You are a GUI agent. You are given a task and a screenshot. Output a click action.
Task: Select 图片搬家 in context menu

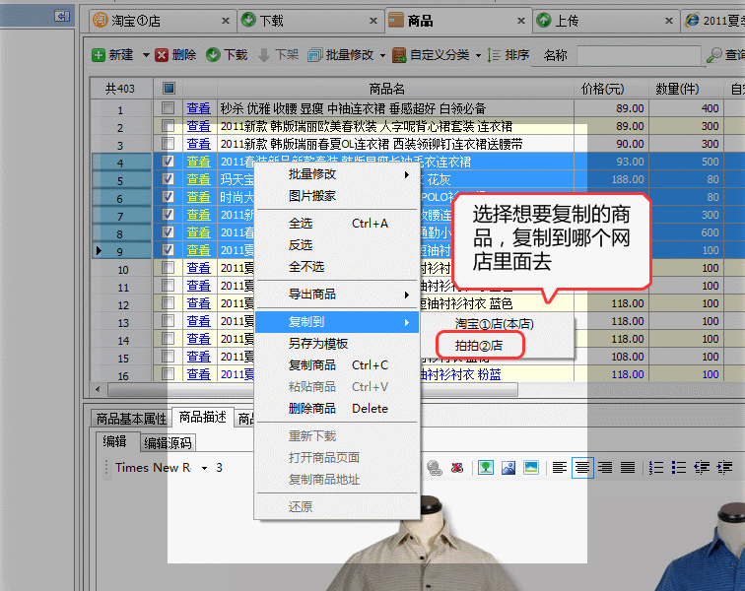click(337, 196)
